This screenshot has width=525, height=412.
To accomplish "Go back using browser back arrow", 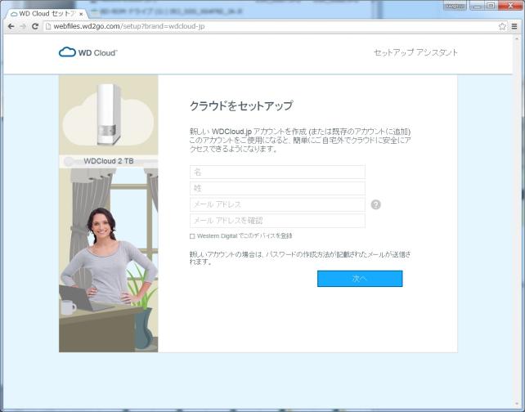I will [x=11, y=26].
